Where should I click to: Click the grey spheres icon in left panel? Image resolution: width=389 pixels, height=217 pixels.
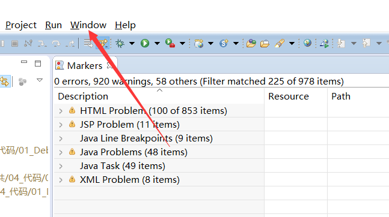click(x=22, y=82)
